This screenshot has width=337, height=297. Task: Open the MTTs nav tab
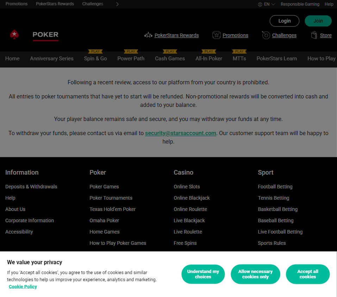click(x=239, y=59)
